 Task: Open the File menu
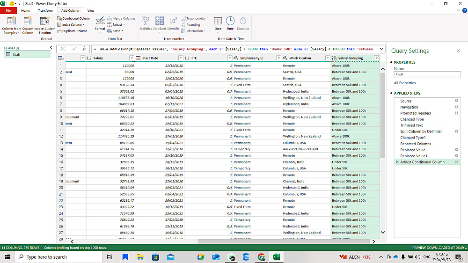point(8,10)
